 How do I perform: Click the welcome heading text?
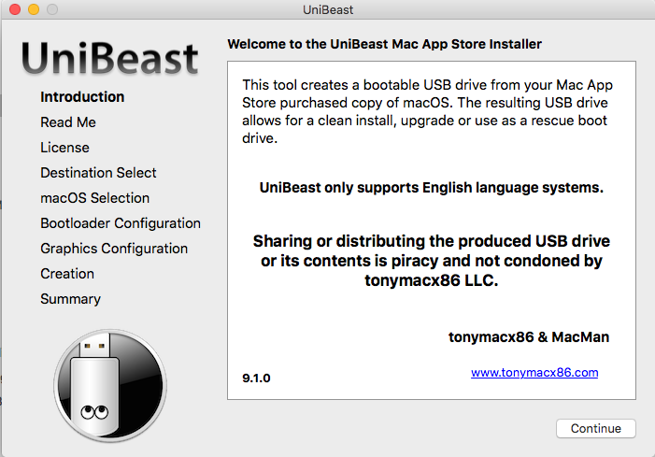[x=384, y=44]
